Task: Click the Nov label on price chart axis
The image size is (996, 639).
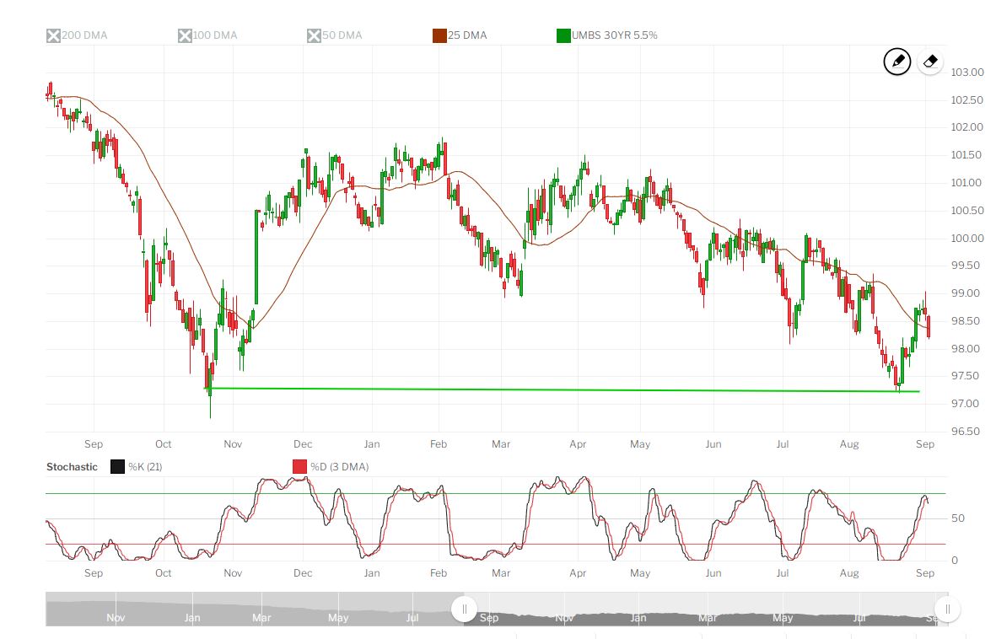Action: point(233,444)
